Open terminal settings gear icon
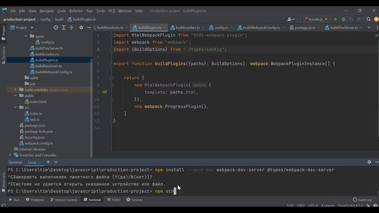The height and width of the screenshot is (213, 379). [x=369, y=162]
